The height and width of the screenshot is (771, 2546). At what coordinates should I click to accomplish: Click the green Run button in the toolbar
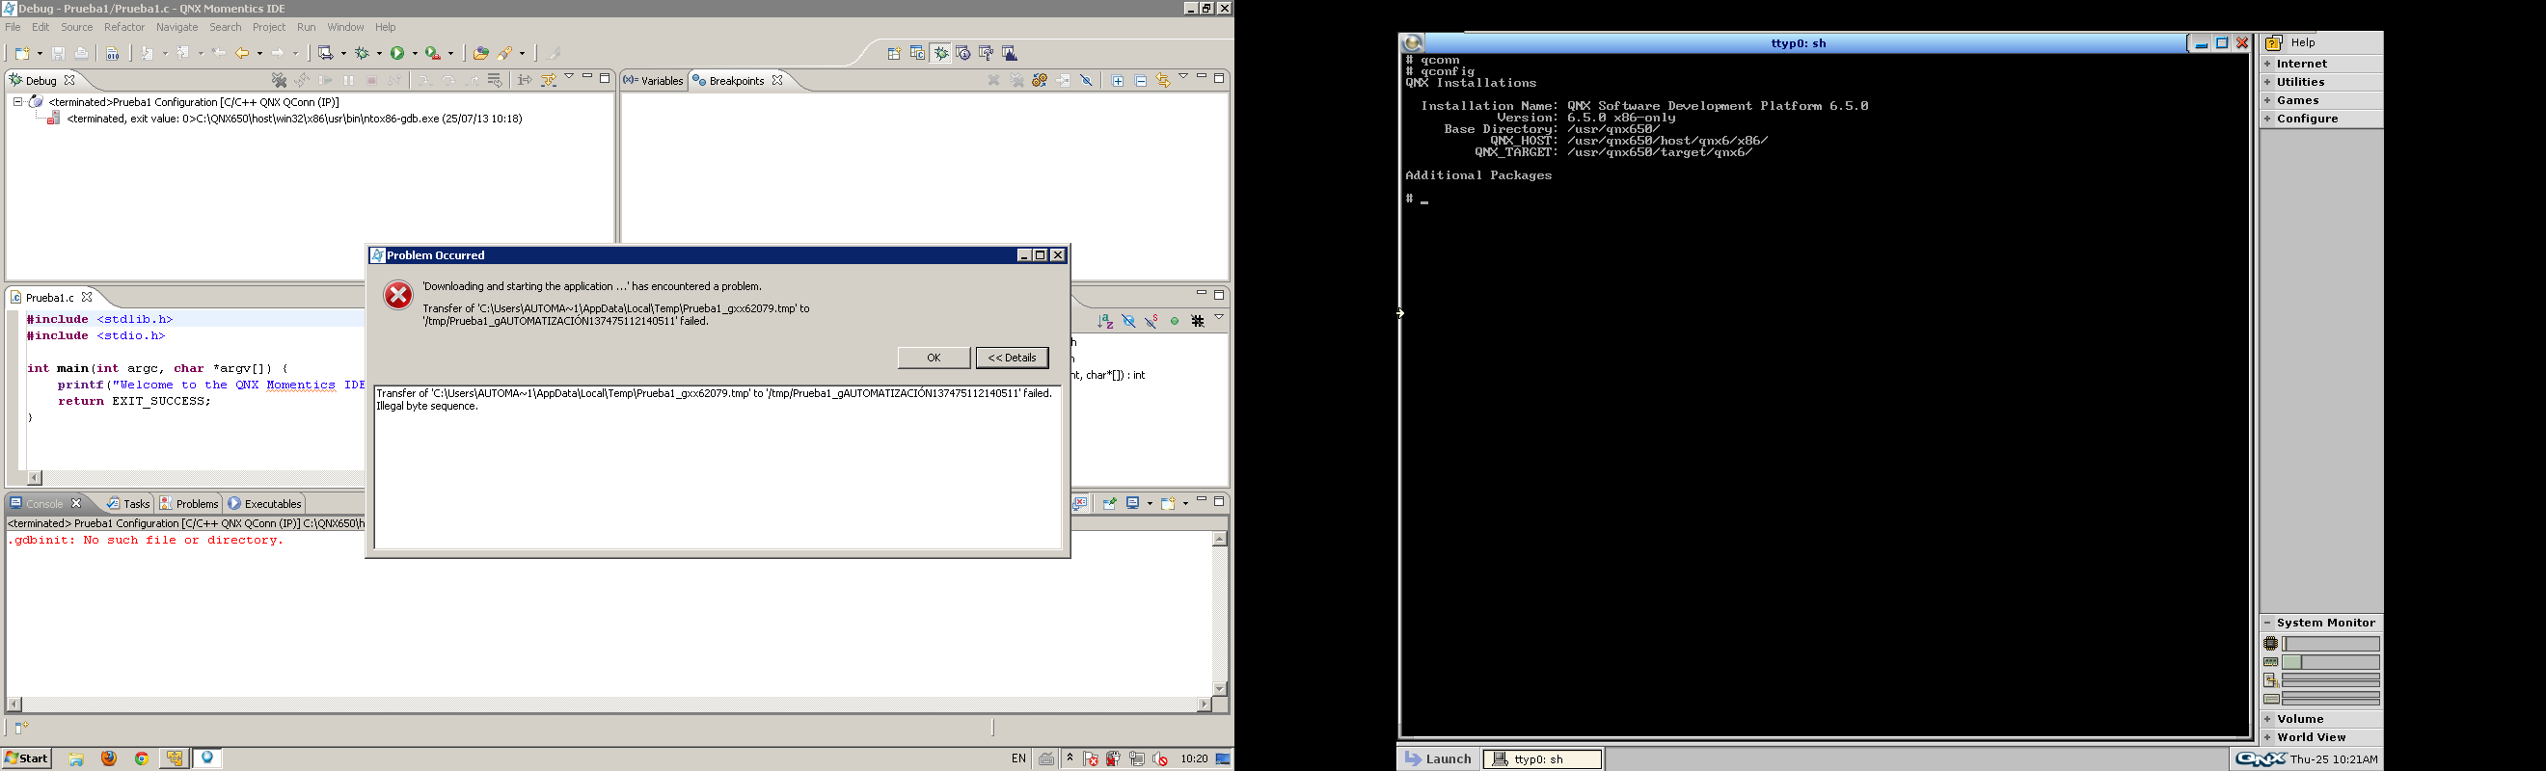pos(397,53)
